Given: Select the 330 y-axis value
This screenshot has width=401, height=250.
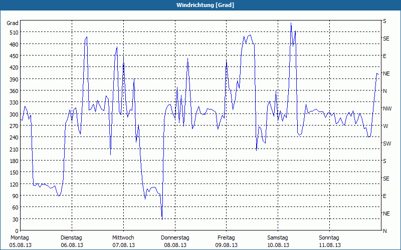Looking at the screenshot, I should point(14,102).
